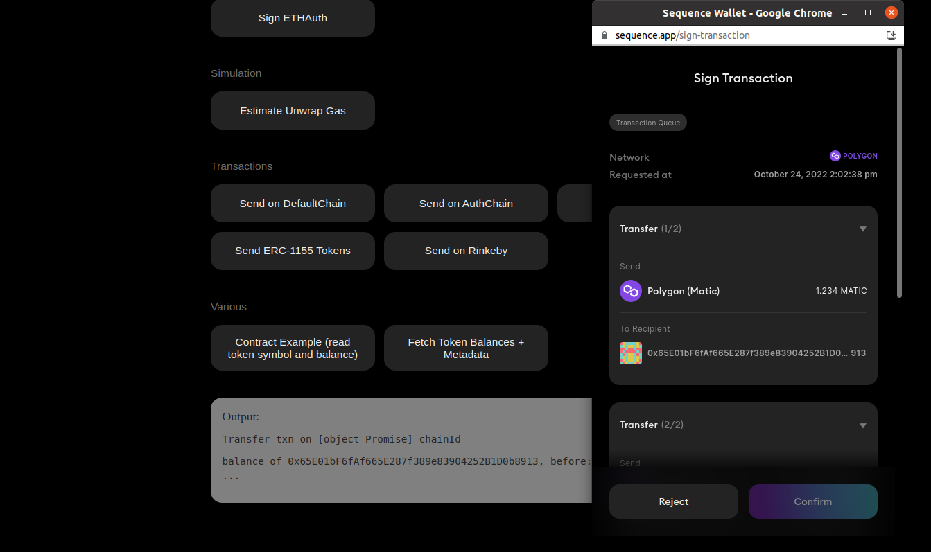Click the To Recipient label
This screenshot has height=552, width=931.
click(645, 329)
